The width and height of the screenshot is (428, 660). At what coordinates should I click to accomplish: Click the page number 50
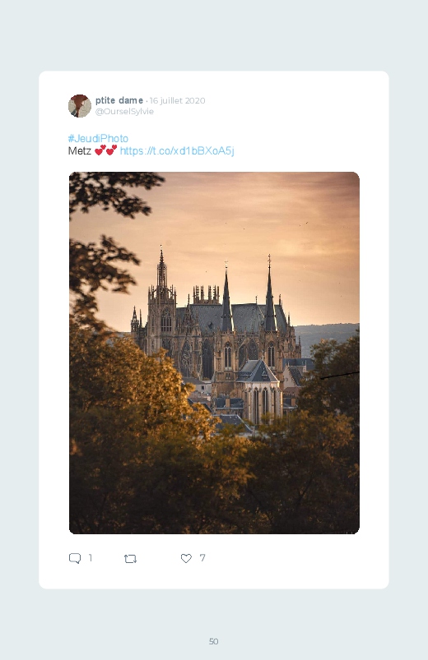tap(214, 641)
